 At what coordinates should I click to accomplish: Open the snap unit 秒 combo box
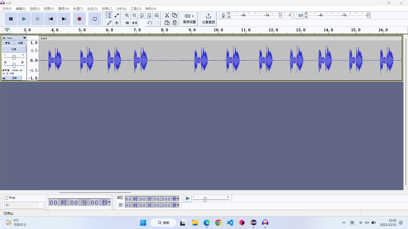pos(24,205)
